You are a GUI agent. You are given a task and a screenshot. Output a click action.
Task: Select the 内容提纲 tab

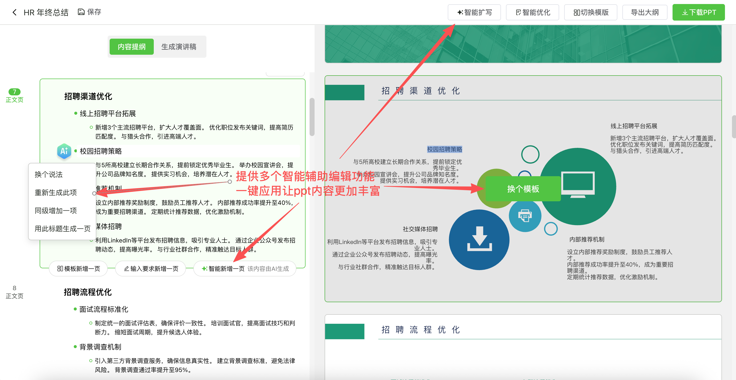coord(131,47)
